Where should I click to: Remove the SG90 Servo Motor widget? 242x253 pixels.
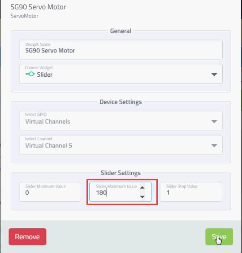point(27,237)
